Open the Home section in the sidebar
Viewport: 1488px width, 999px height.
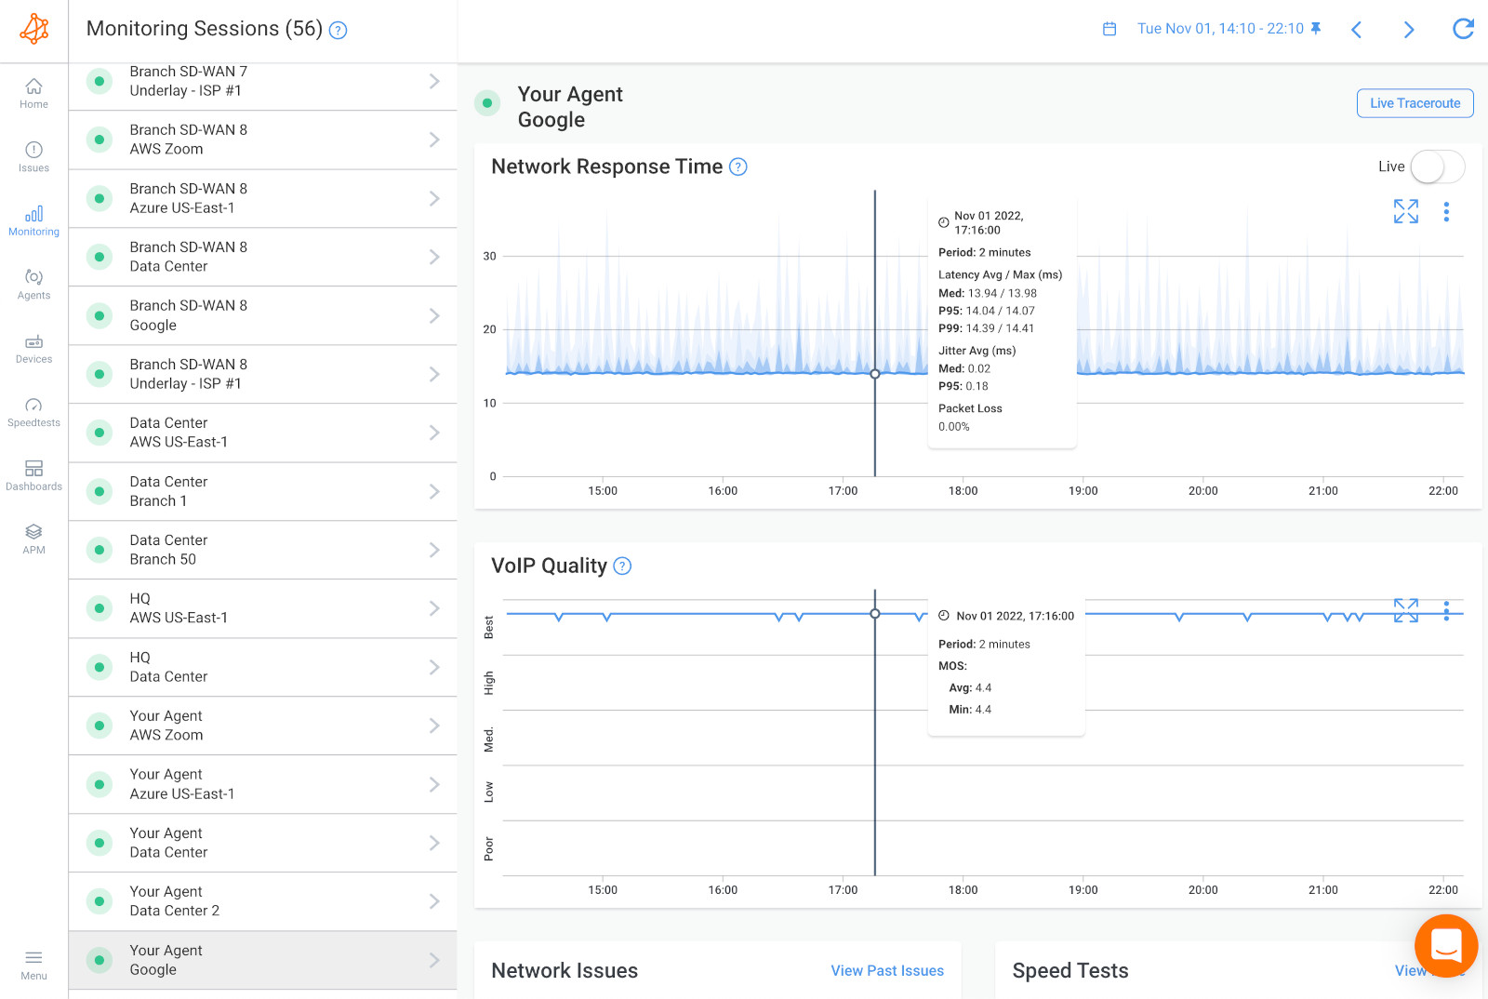pos(33,91)
